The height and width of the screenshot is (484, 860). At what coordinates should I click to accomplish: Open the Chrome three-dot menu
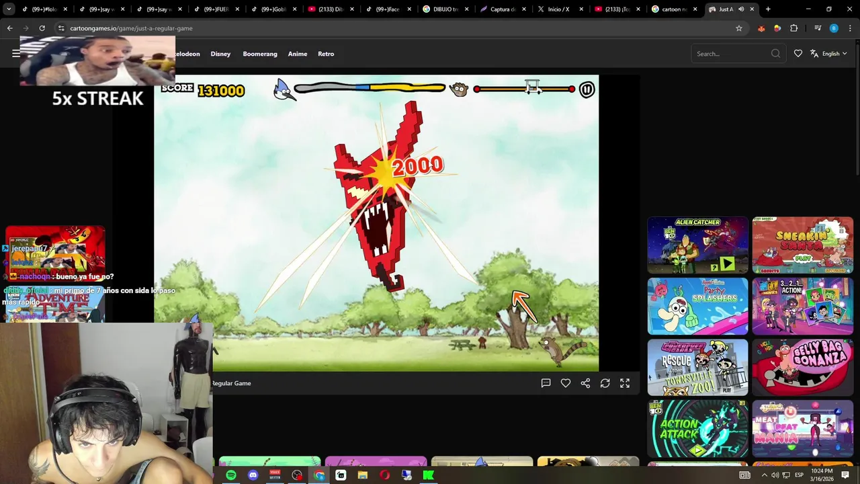(851, 28)
